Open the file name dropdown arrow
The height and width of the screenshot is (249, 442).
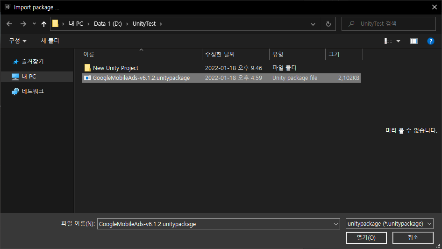[x=336, y=224]
